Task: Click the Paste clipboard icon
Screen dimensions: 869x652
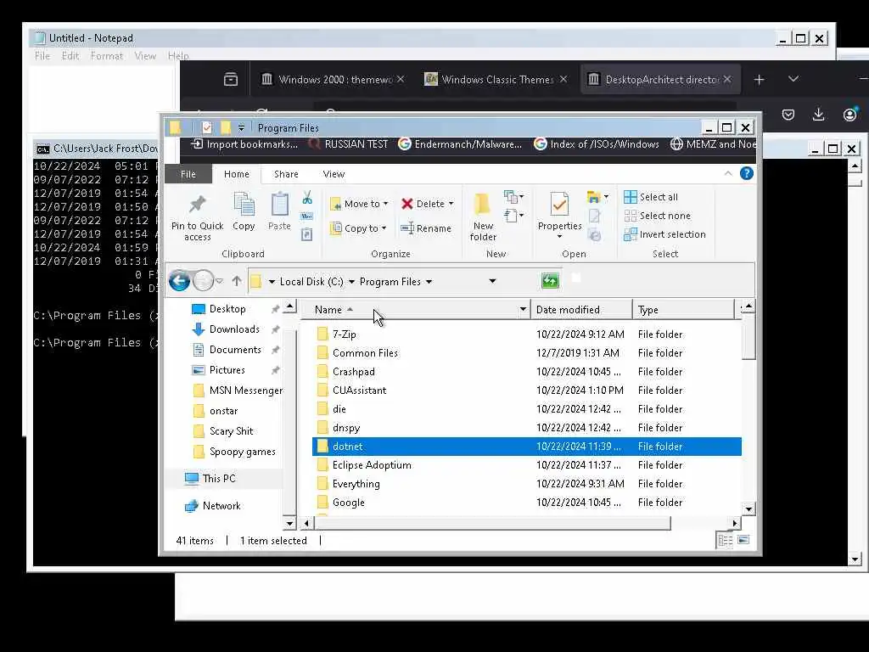Action: click(279, 205)
